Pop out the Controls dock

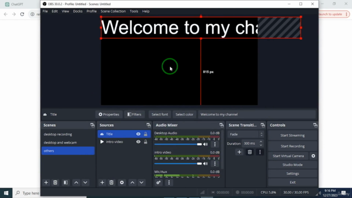[315, 125]
